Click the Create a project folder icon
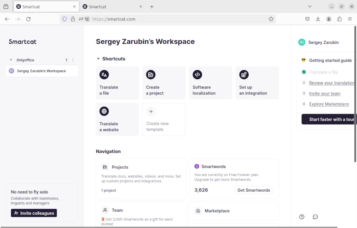This screenshot has width=357, height=228. coord(151,75)
